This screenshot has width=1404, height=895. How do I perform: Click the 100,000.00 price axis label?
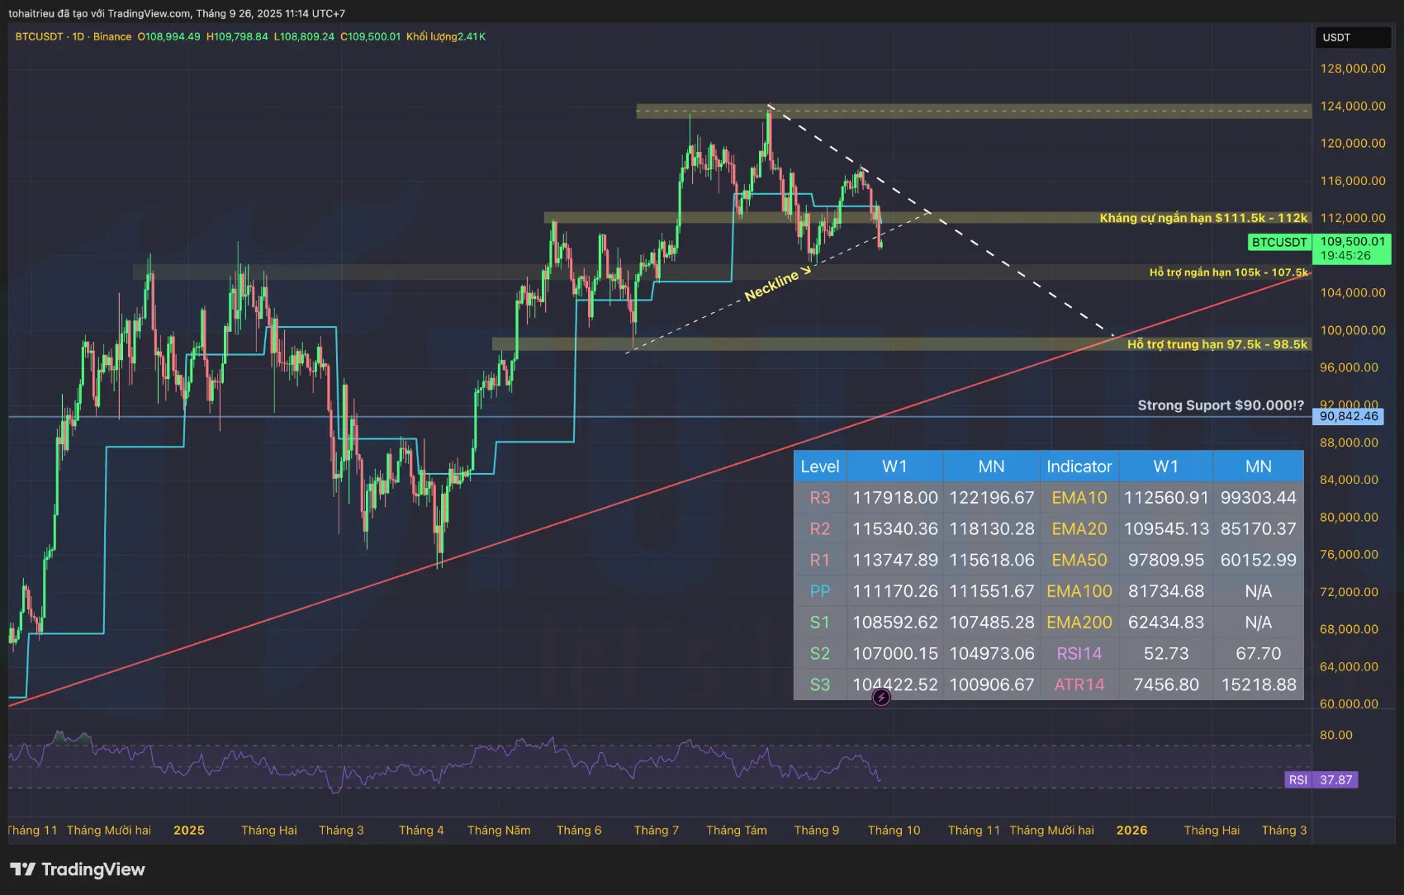(x=1353, y=330)
